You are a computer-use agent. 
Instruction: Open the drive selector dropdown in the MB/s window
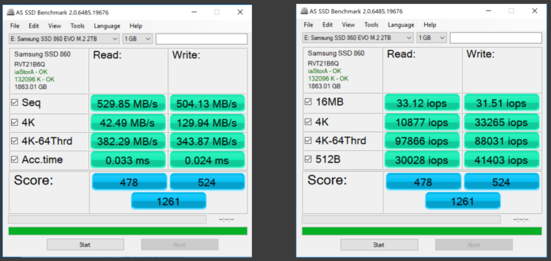[x=64, y=39]
